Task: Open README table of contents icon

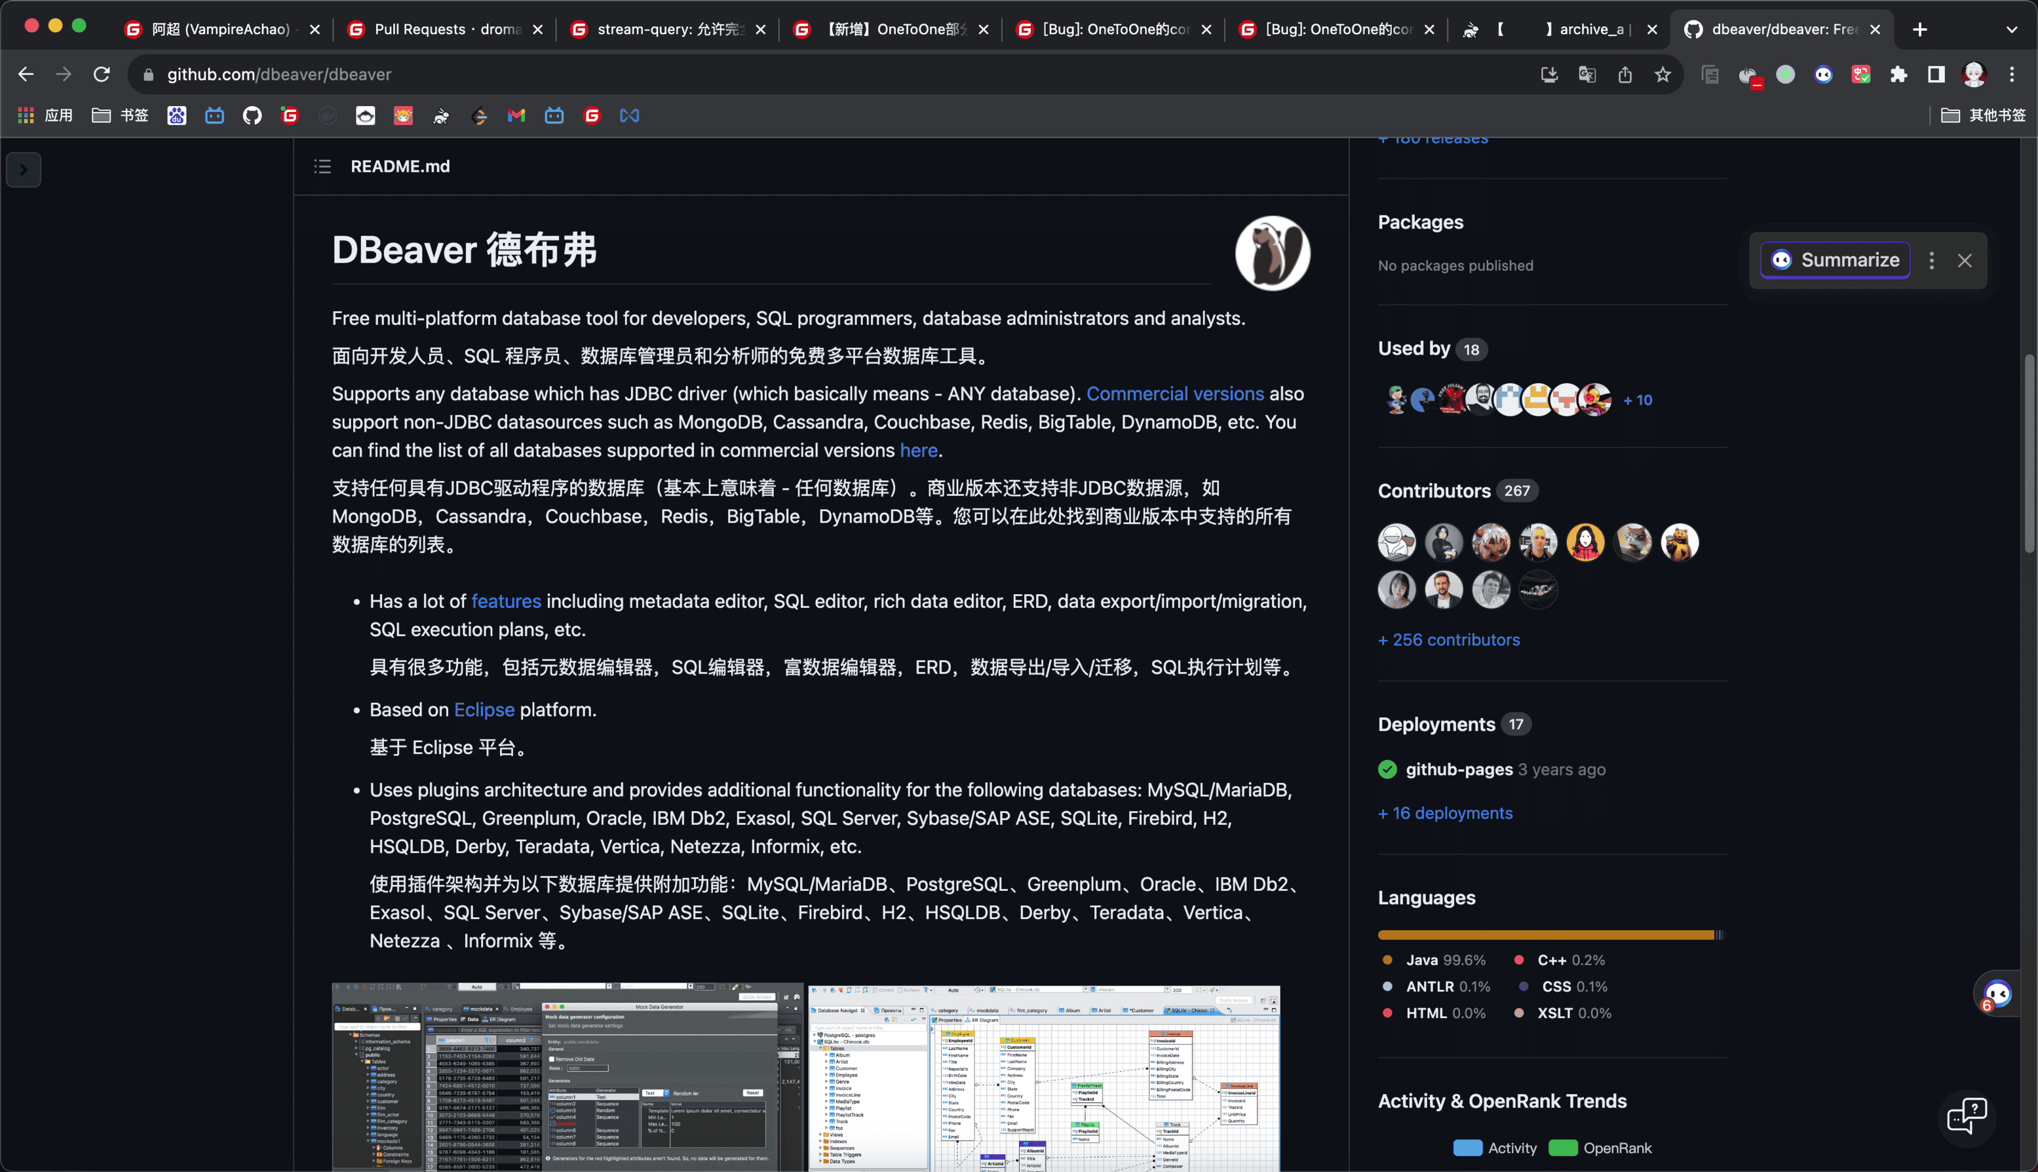Action: [322, 166]
